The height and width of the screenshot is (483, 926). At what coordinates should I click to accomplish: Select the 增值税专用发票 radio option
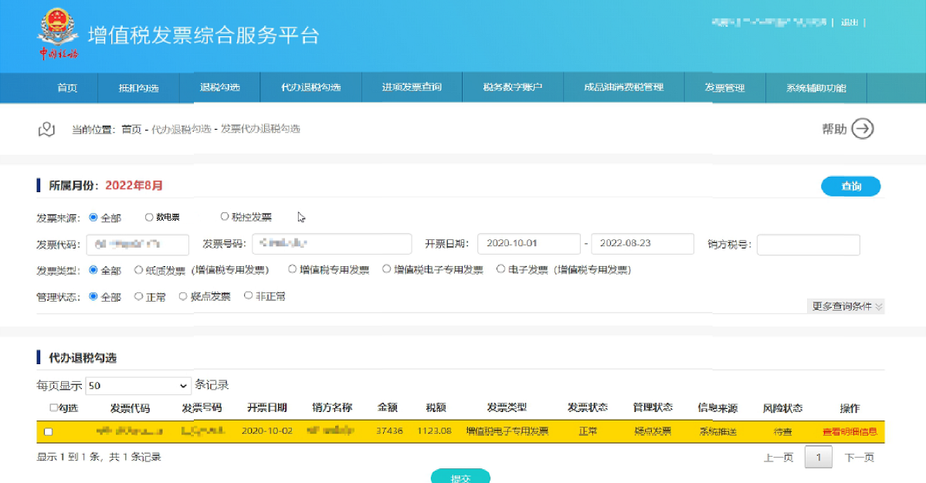coord(293,269)
